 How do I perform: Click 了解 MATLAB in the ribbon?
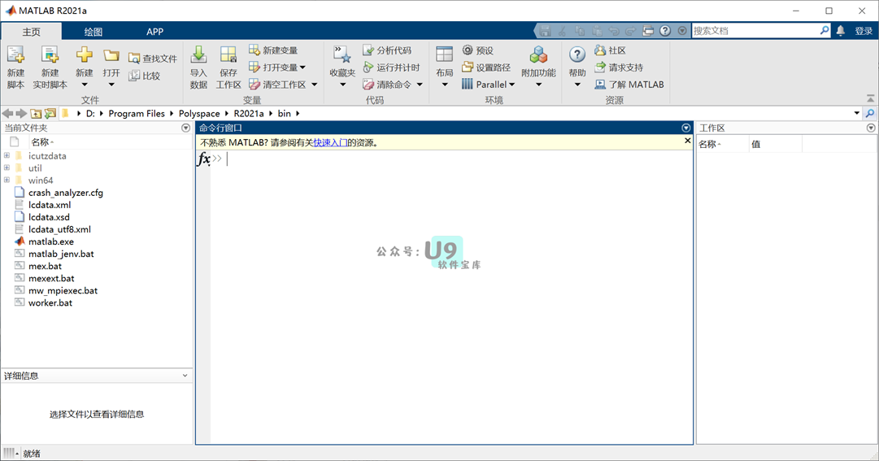629,84
